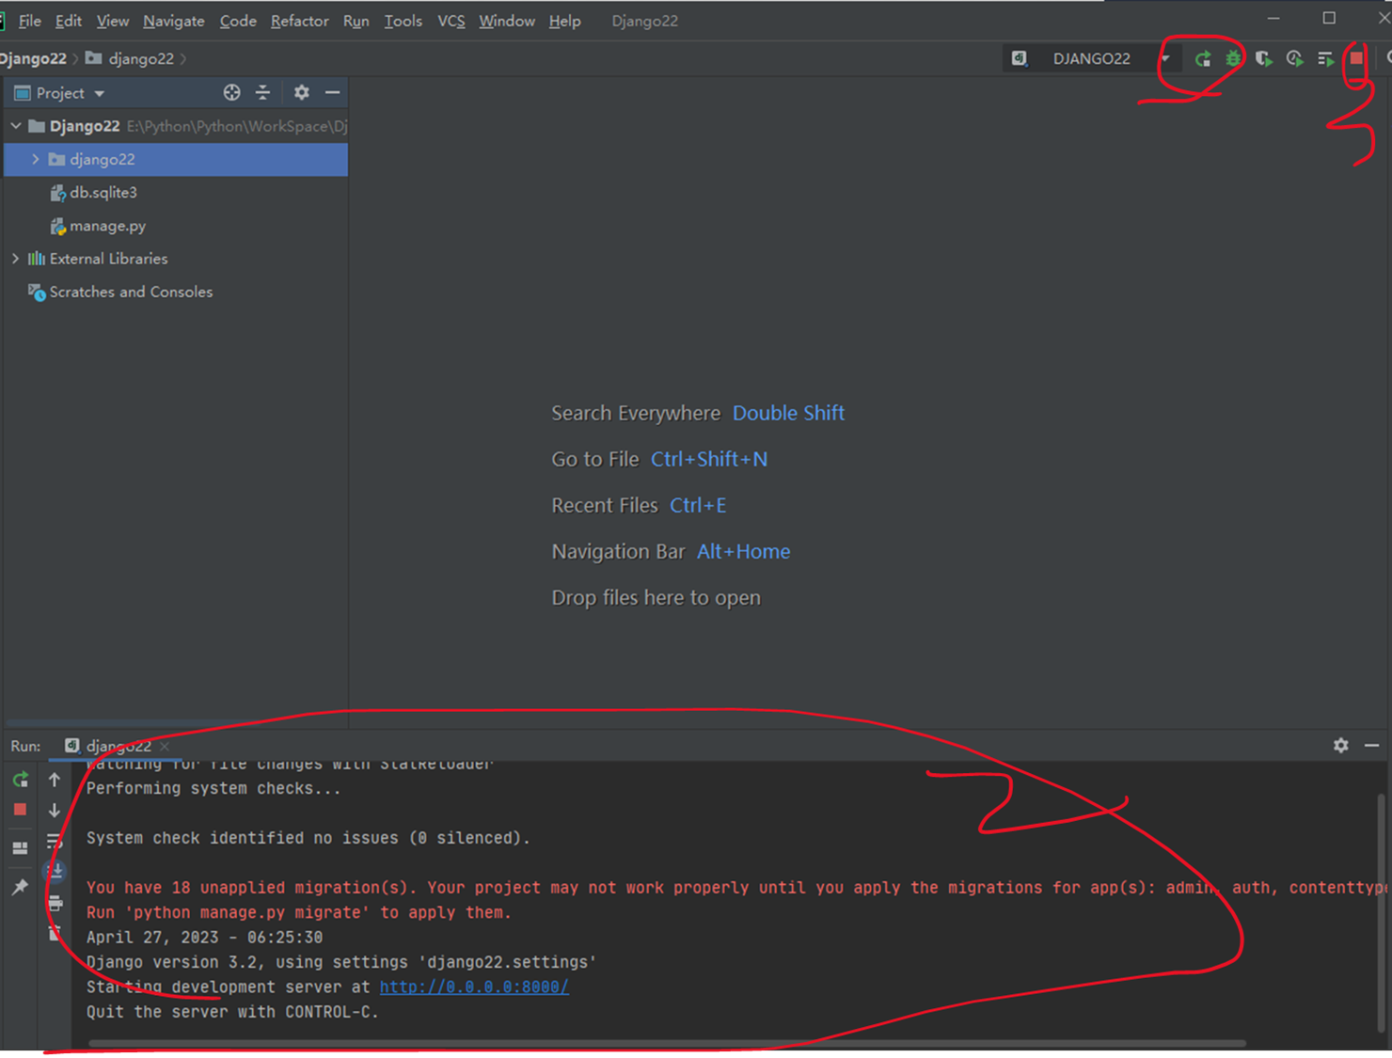This screenshot has height=1058, width=1392.
Task: Open the Run menu
Action: [x=356, y=21]
